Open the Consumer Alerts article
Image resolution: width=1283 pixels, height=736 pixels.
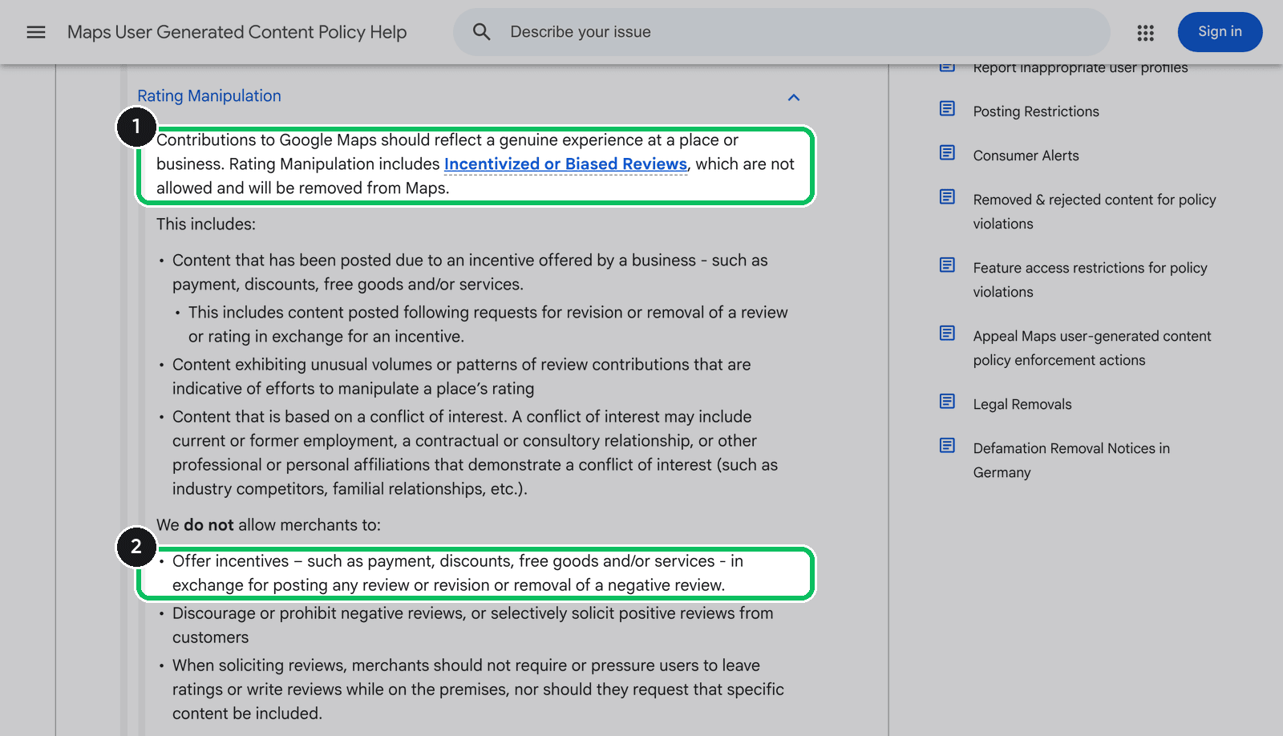pos(1026,156)
